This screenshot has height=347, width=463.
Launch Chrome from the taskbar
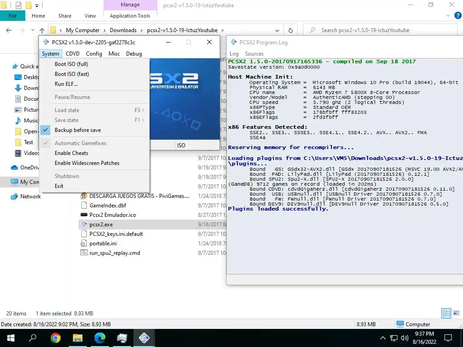click(55, 338)
